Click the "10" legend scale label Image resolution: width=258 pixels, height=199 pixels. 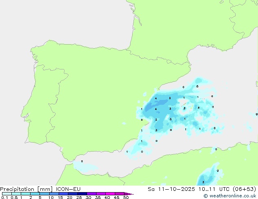pos(51,197)
